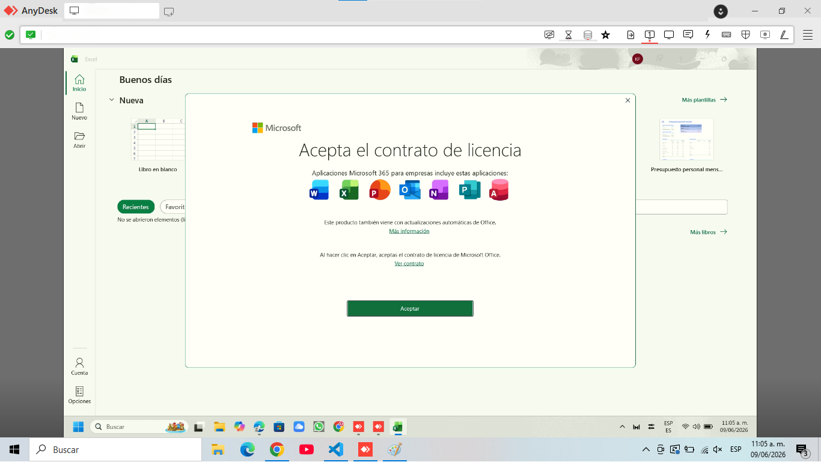821x462 pixels.
Task: Open AnyDesk actions lightning bolt menu
Action: pyautogui.click(x=707, y=35)
